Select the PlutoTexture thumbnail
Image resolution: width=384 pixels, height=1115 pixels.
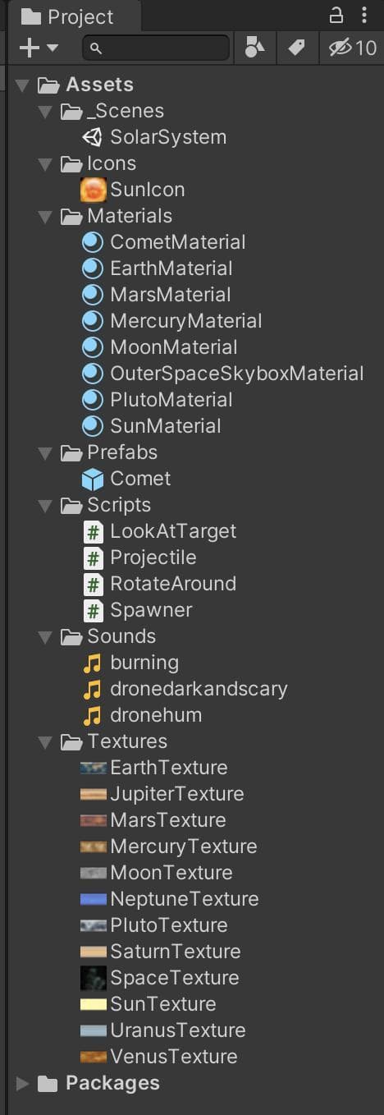coord(94,925)
